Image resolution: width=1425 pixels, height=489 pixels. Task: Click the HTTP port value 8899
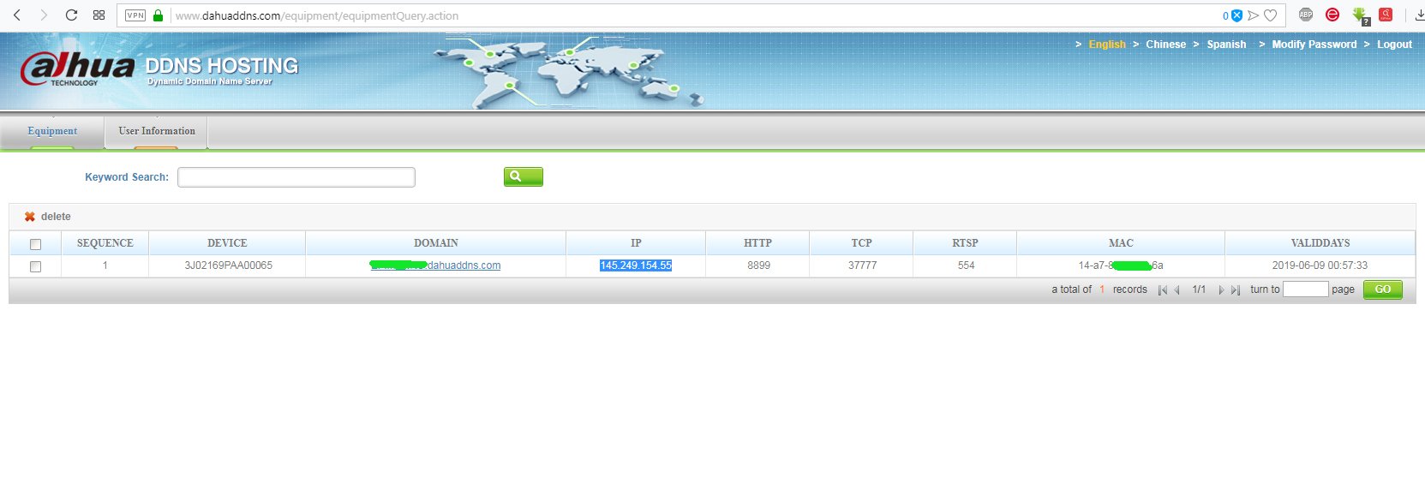pos(758,265)
